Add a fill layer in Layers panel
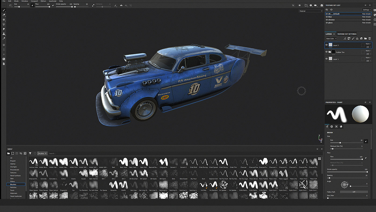376x212 pixels. coord(357,39)
